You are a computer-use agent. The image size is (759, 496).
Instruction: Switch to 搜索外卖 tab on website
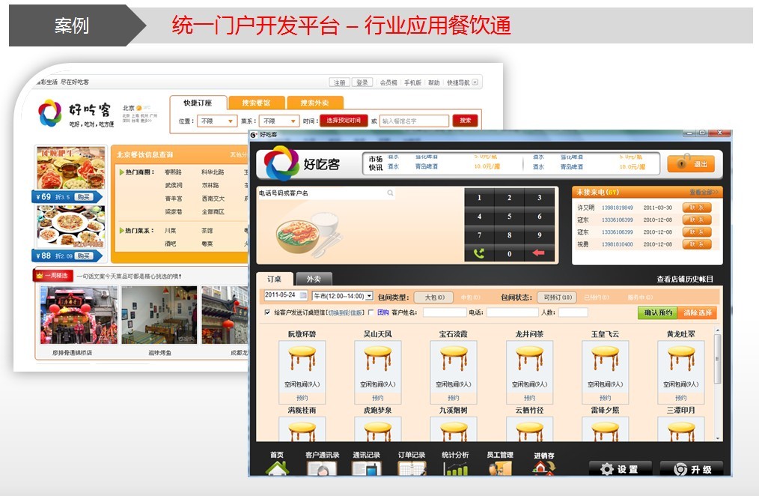[314, 103]
